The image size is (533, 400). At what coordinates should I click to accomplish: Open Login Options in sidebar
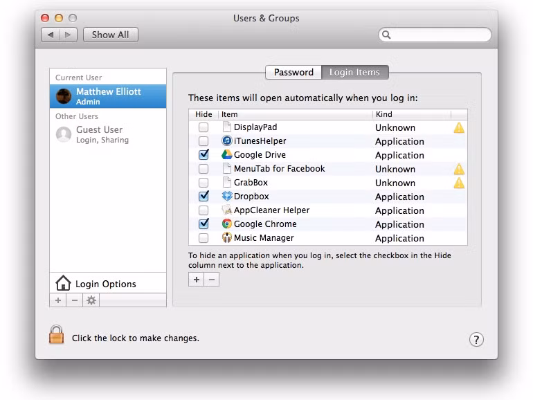105,284
